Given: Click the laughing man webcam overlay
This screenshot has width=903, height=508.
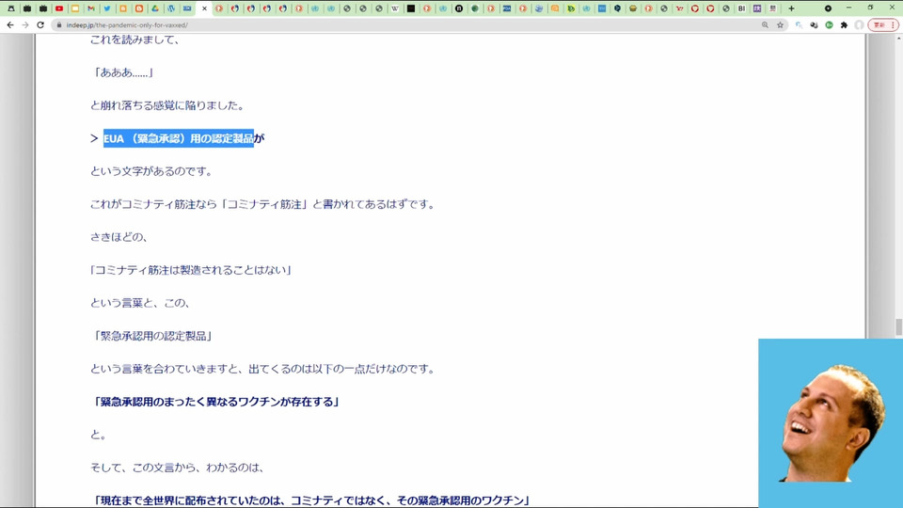Looking at the screenshot, I should [831, 423].
